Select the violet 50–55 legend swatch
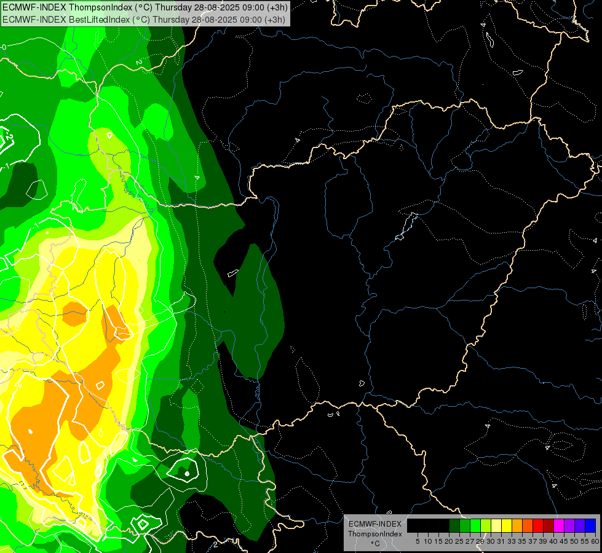 pyautogui.click(x=580, y=525)
